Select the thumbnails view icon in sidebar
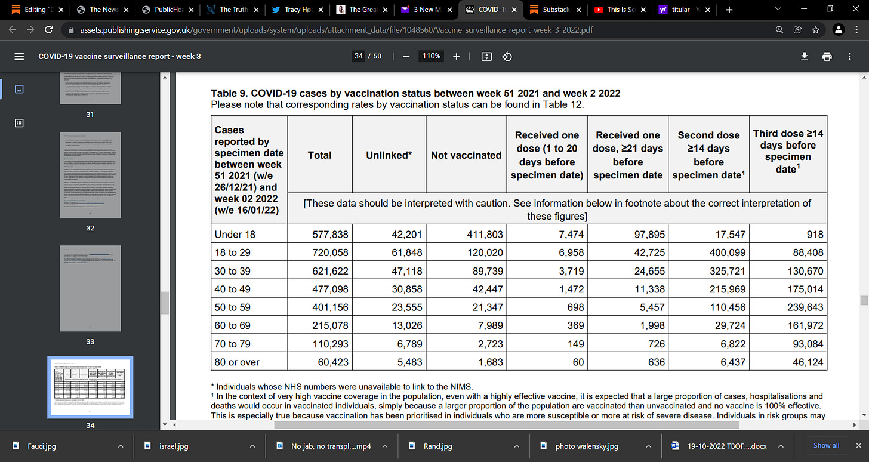The image size is (869, 462). tap(19, 89)
